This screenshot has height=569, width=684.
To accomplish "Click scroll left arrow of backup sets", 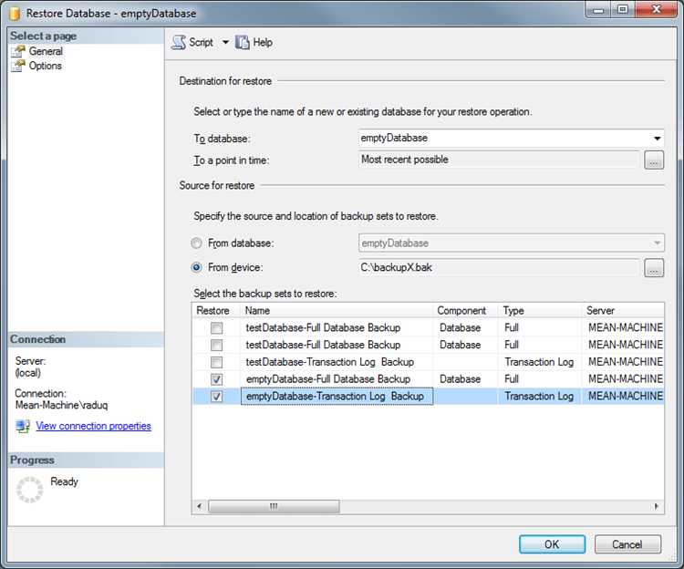I will point(200,506).
